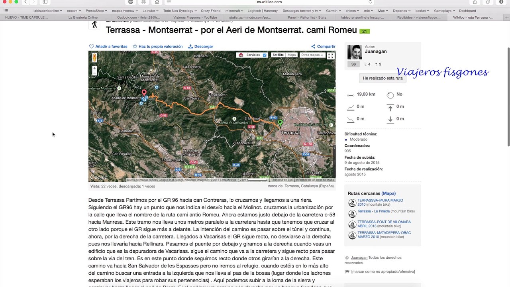
Task: Switch to Panel - Visitor list tab
Action: (307, 18)
